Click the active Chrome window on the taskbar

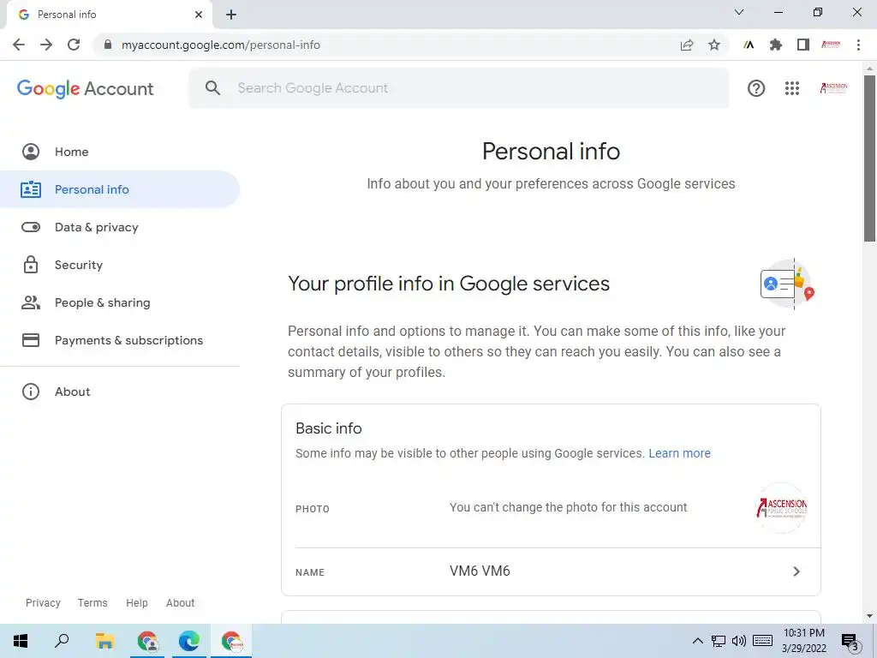[x=231, y=641]
